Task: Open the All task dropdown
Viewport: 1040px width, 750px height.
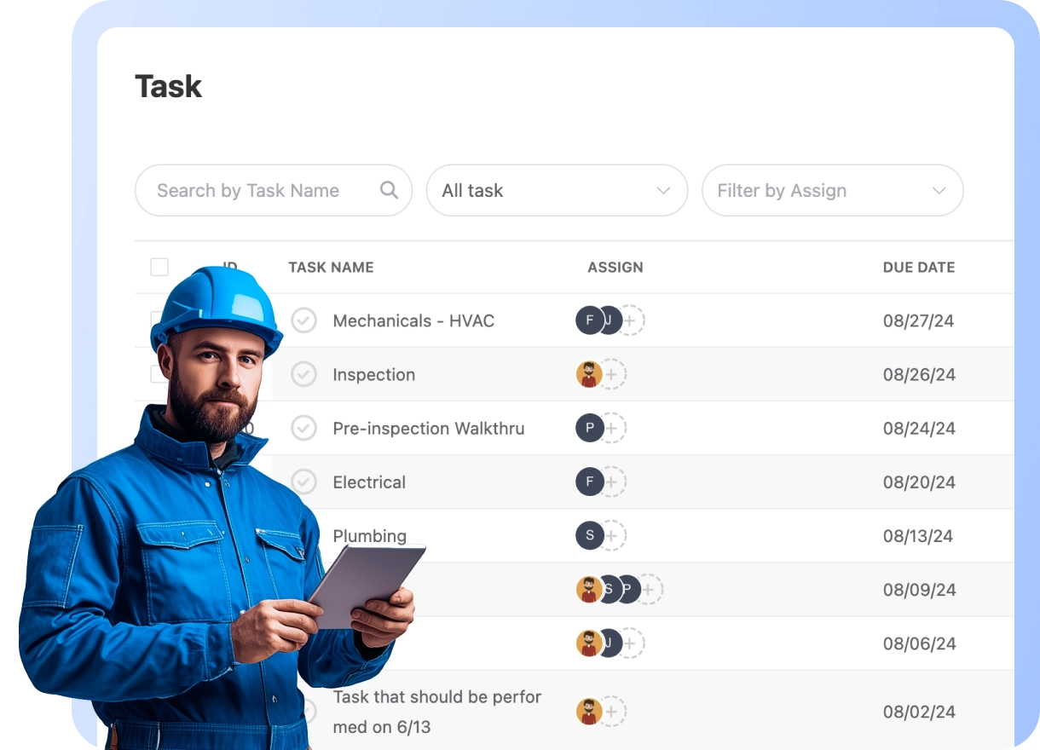Action: 557,190
